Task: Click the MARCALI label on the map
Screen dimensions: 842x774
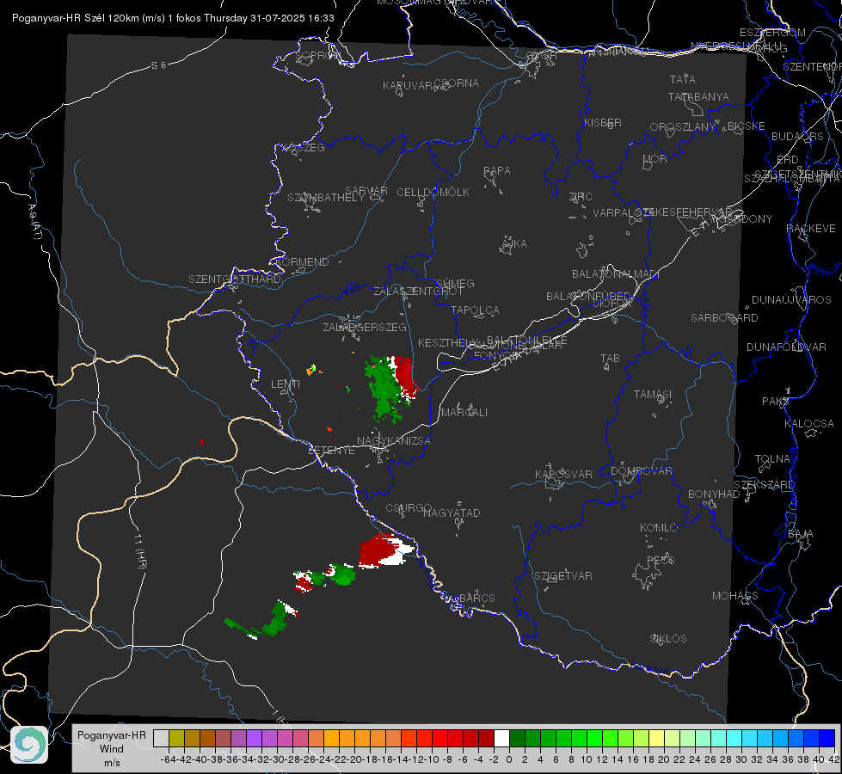Action: (x=464, y=413)
